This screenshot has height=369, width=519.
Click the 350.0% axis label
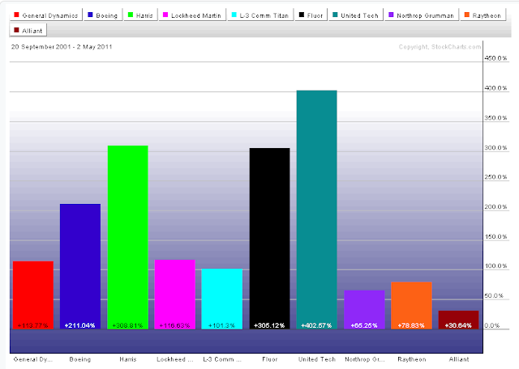click(495, 117)
